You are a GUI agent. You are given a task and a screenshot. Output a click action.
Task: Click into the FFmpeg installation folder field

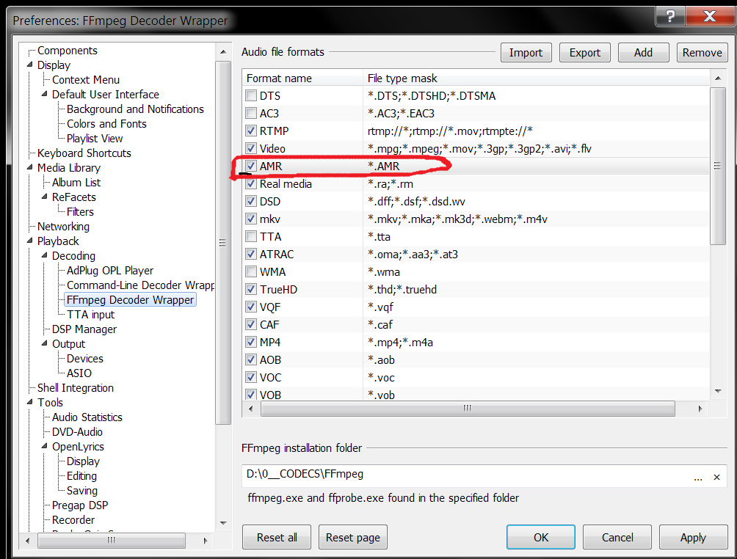pyautogui.click(x=462, y=475)
